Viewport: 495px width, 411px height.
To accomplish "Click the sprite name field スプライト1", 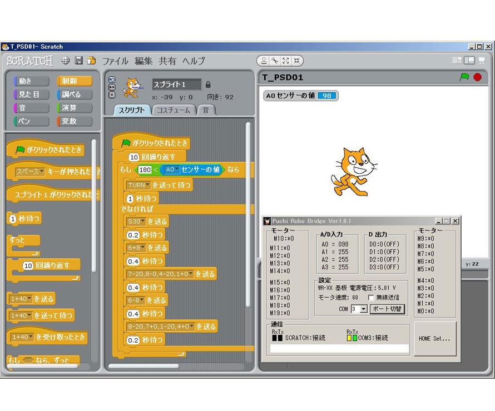I will [176, 84].
